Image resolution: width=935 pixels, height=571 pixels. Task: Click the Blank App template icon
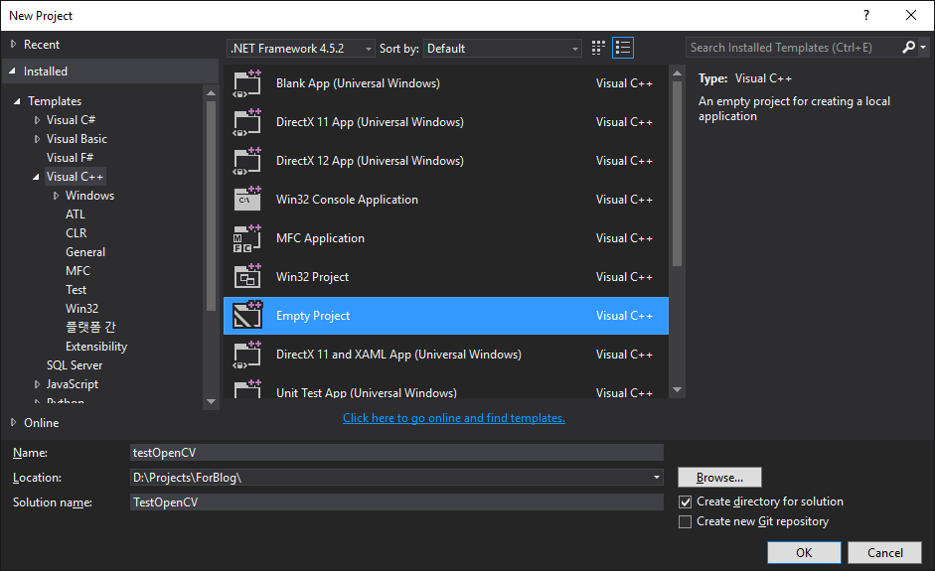pyautogui.click(x=246, y=83)
